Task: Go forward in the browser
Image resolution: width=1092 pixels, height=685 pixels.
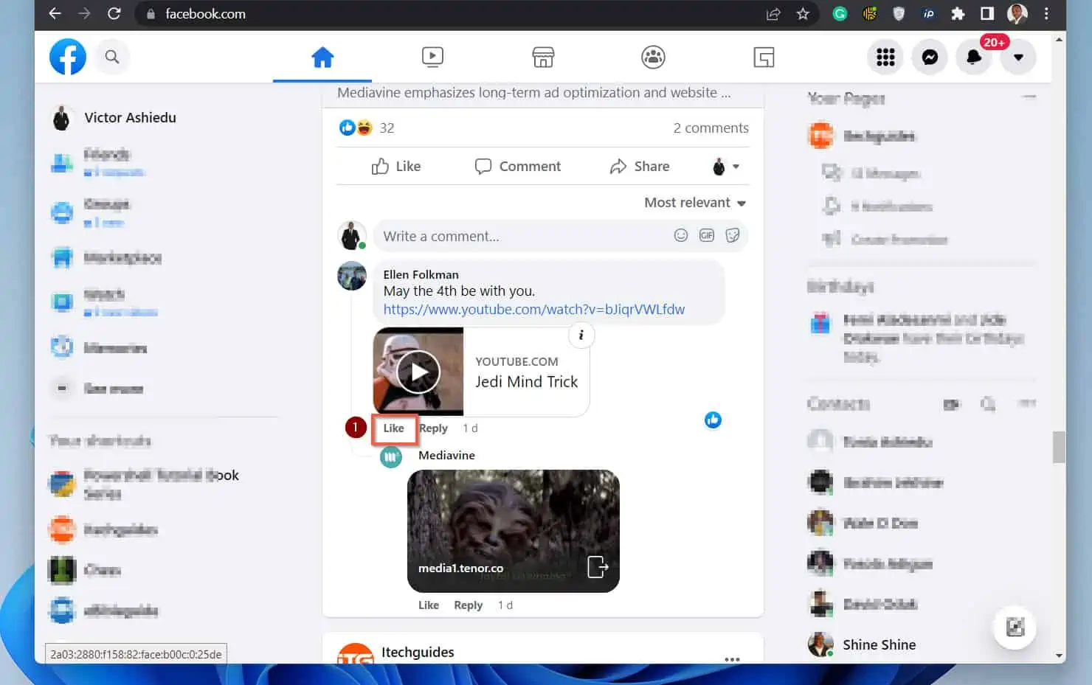Action: pyautogui.click(x=84, y=13)
